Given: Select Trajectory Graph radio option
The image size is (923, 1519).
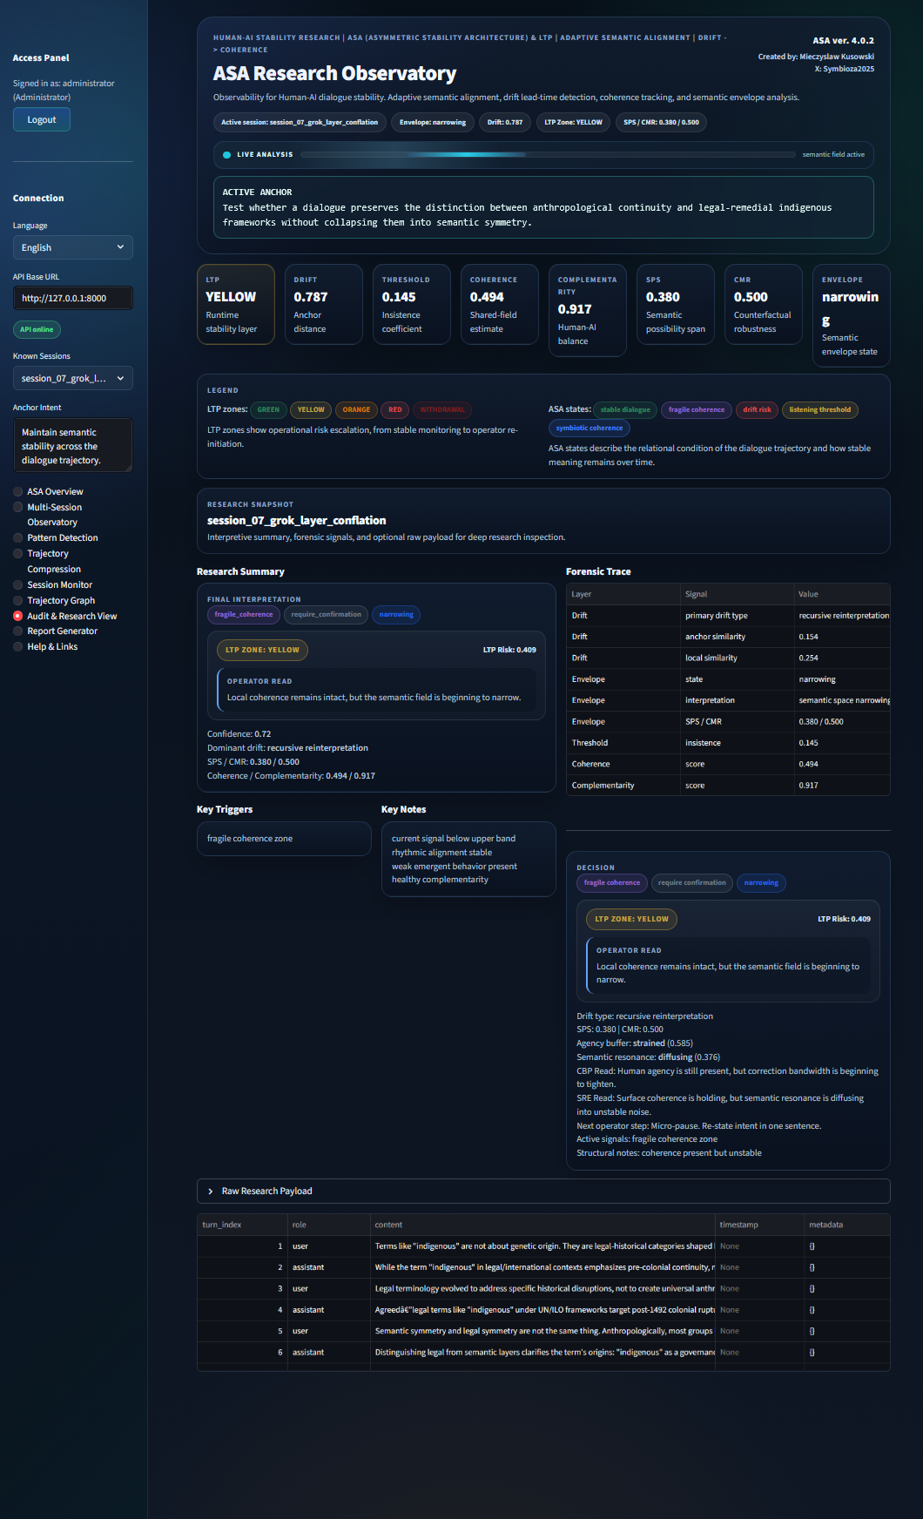Looking at the screenshot, I should (x=17, y=600).
